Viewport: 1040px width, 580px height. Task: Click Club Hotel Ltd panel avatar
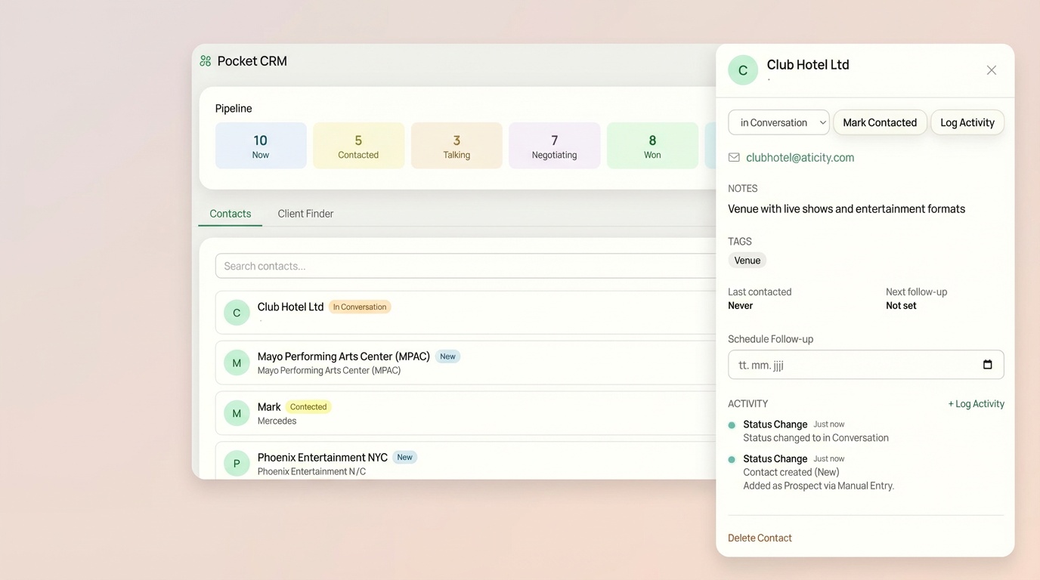click(x=743, y=70)
